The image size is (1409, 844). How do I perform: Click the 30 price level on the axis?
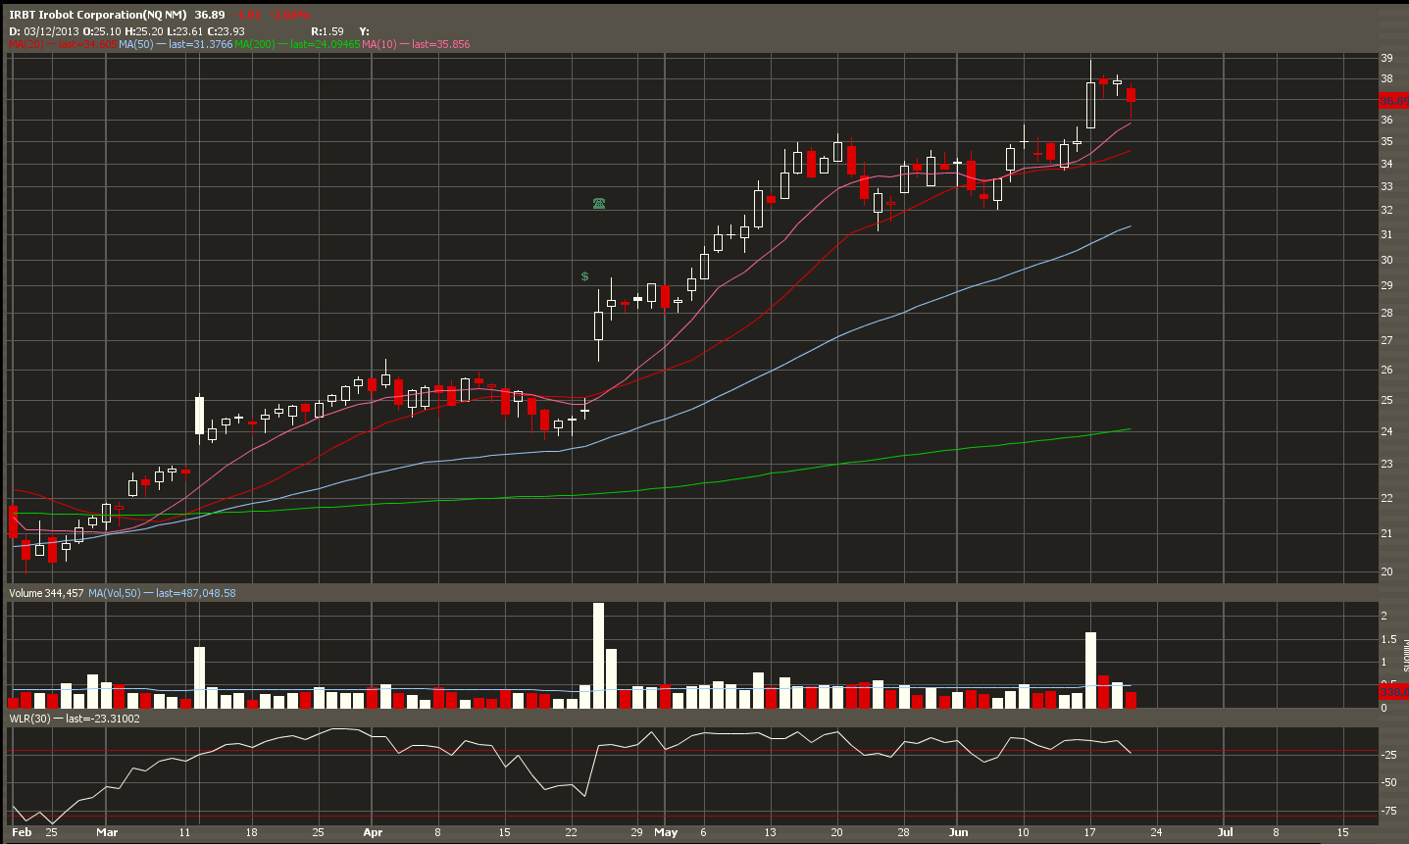click(1387, 260)
